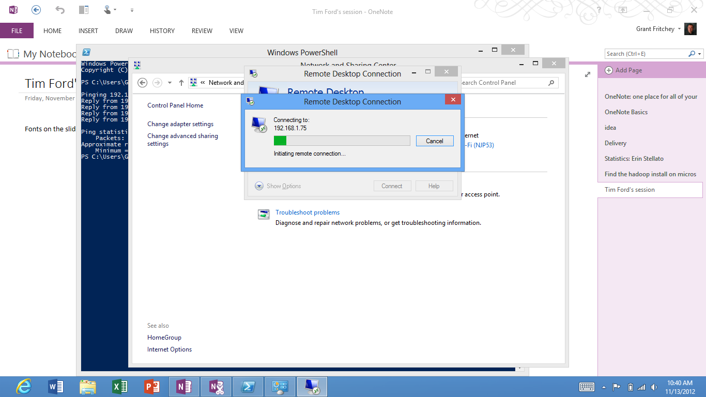Switch to Remote Desktop in taskbar
The height and width of the screenshot is (397, 706).
312,387
